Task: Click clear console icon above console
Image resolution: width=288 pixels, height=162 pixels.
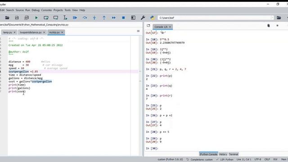Action: 269,26
